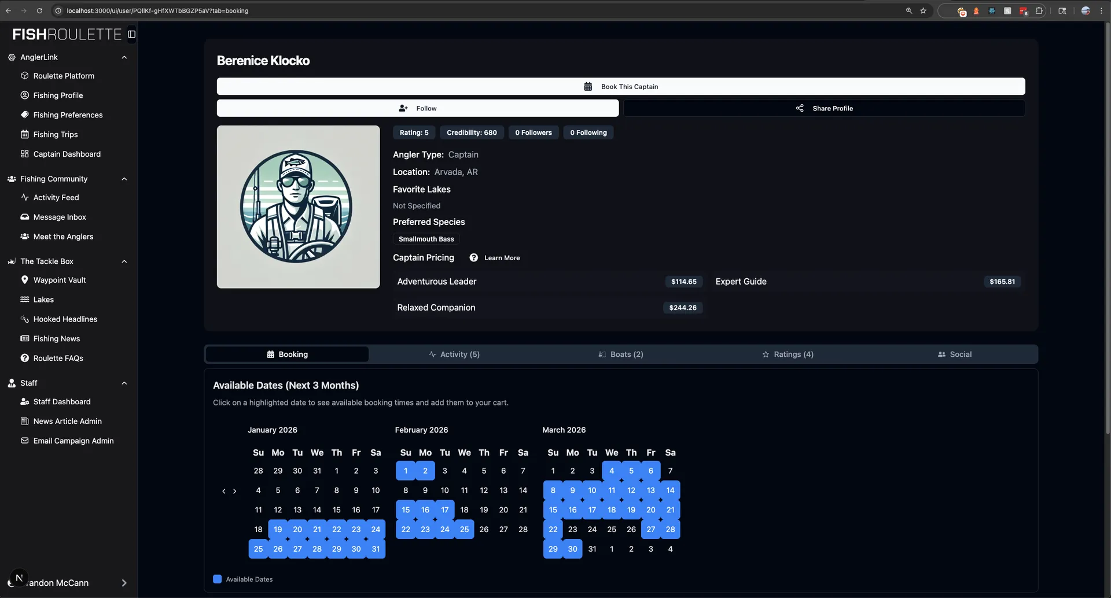Click the Available Dates legend swatch
1111x598 pixels.
pos(217,578)
